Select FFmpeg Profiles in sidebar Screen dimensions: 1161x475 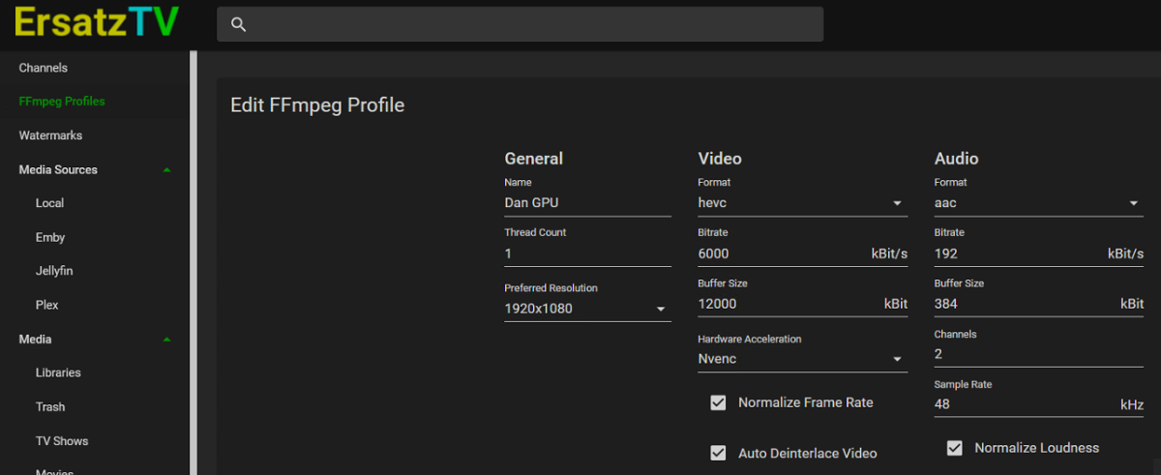tap(62, 102)
